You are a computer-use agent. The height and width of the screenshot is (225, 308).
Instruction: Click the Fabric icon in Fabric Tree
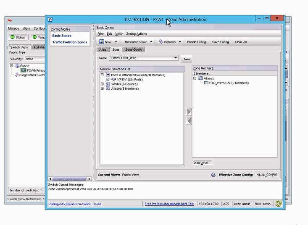tap(17, 66)
